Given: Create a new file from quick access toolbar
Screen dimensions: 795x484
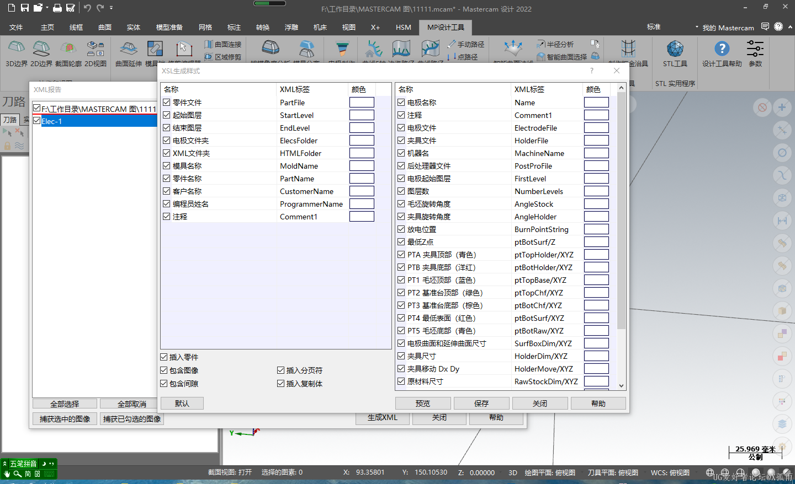Looking at the screenshot, I should point(11,8).
